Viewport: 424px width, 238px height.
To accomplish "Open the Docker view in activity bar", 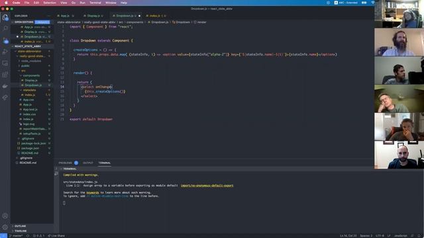I will [5, 87].
